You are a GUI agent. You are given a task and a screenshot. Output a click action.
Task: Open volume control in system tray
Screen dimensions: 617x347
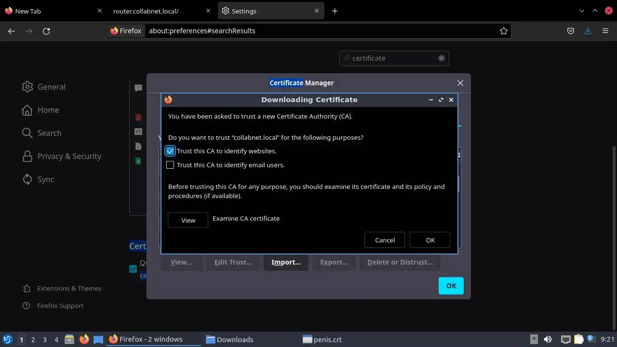point(548,339)
